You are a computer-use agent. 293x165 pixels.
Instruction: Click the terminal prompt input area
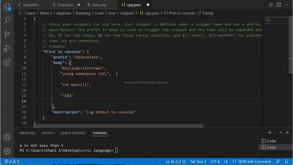(x=116, y=150)
